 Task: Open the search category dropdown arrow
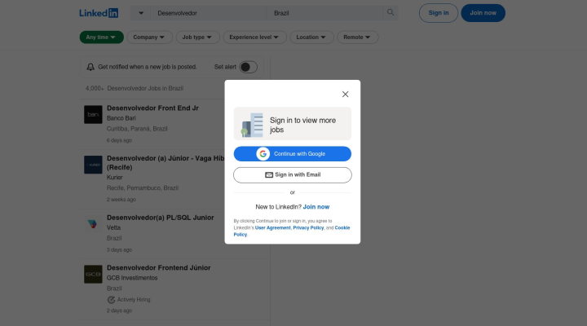[x=141, y=13]
